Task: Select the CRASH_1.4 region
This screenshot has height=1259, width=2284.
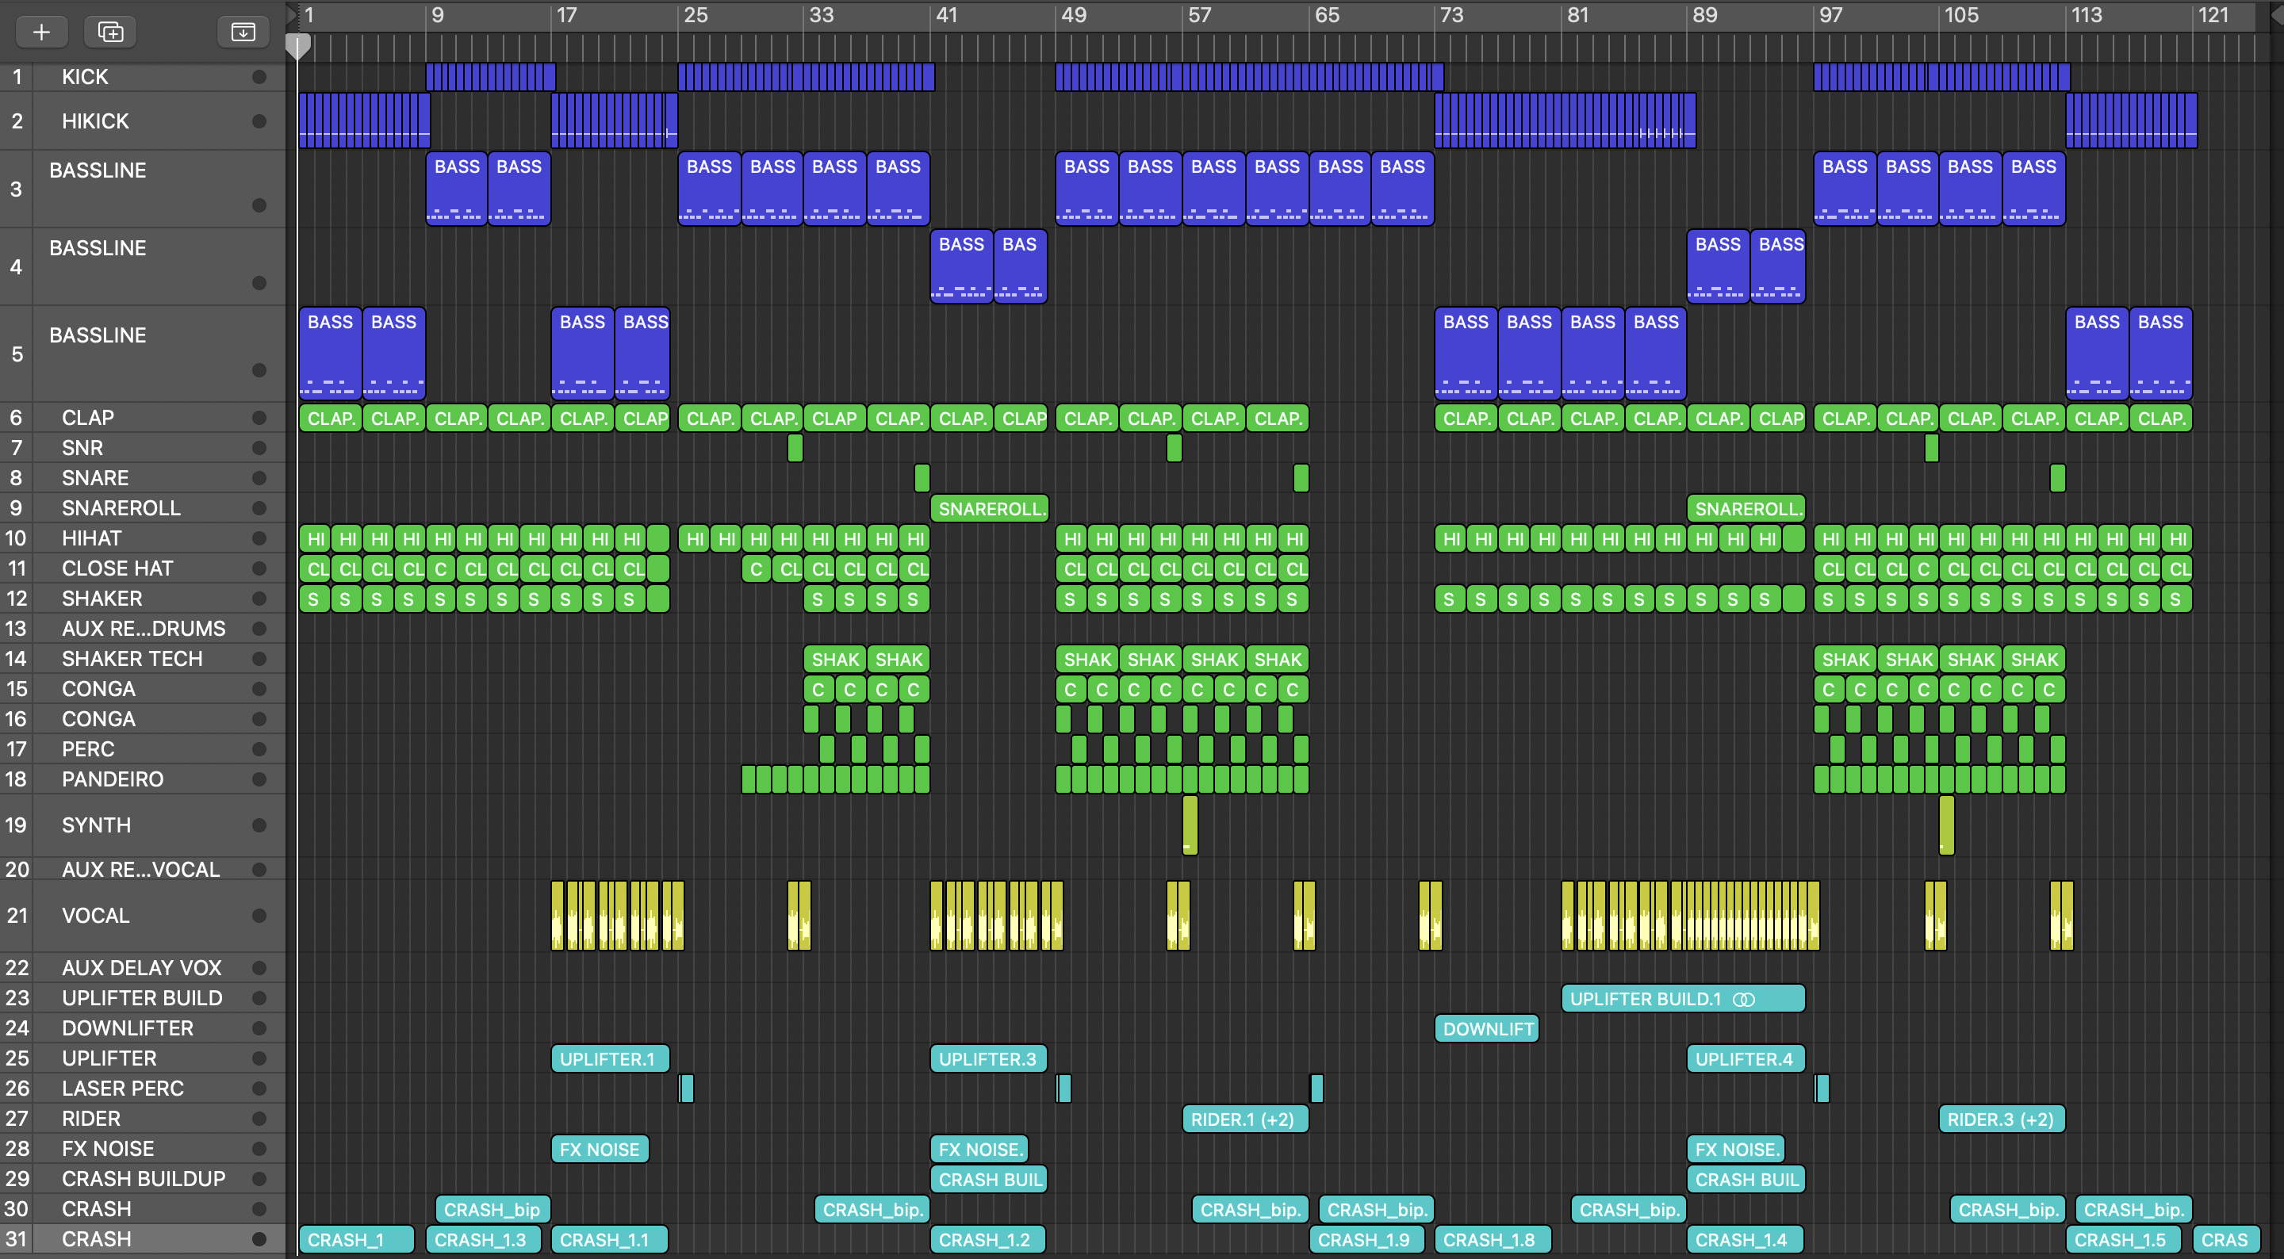Action: pos(1745,1239)
